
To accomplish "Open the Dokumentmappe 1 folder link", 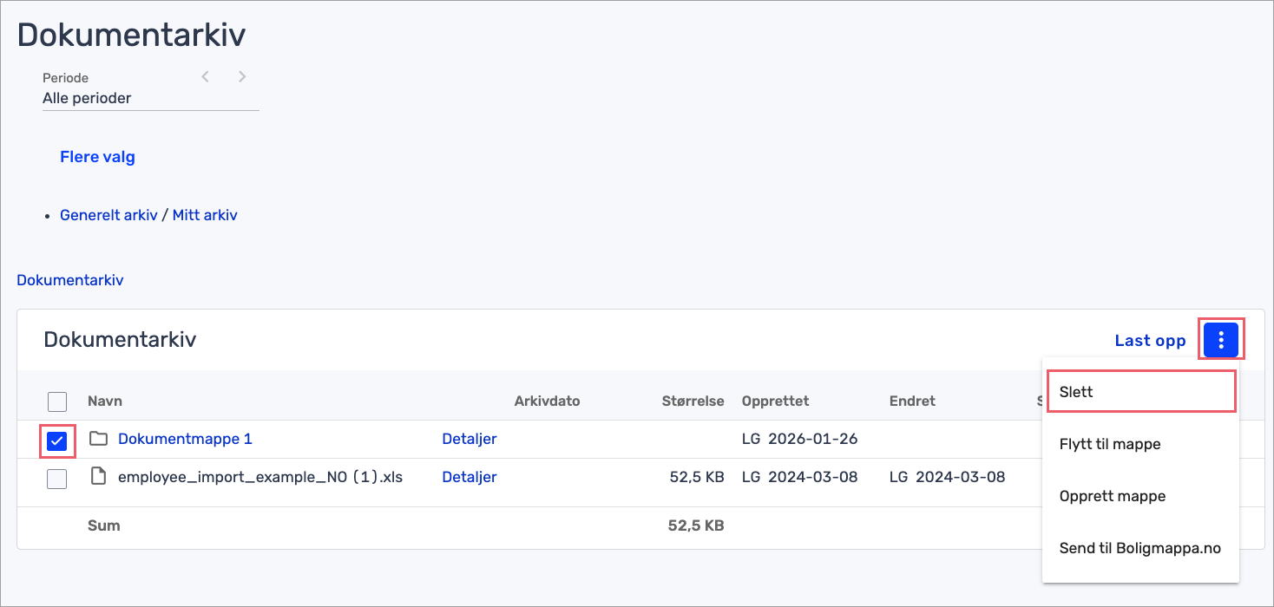I will coord(185,439).
